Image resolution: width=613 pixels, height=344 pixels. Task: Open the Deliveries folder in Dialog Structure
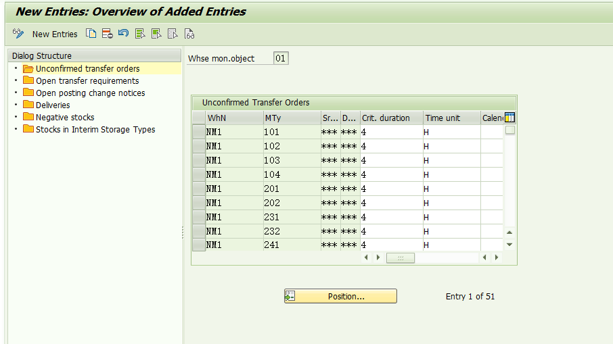click(53, 105)
